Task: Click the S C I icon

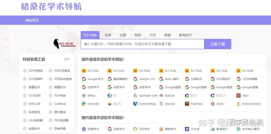Action: (187, 96)
